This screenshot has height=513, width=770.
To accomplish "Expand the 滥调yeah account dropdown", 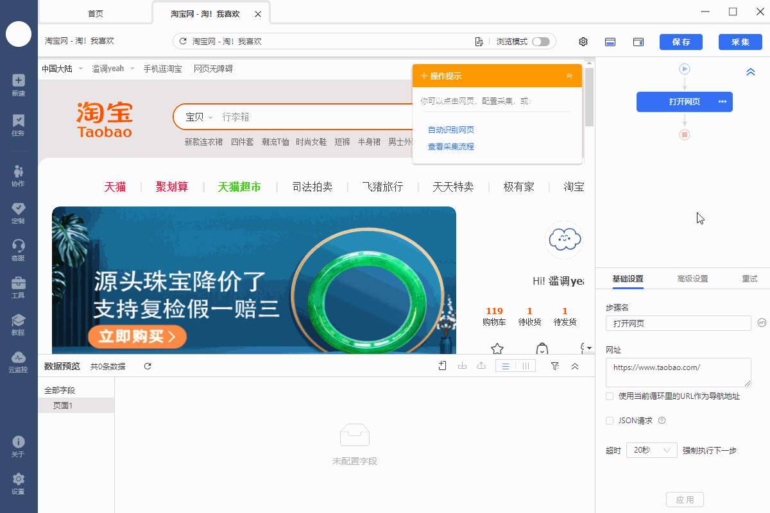I will [x=114, y=69].
